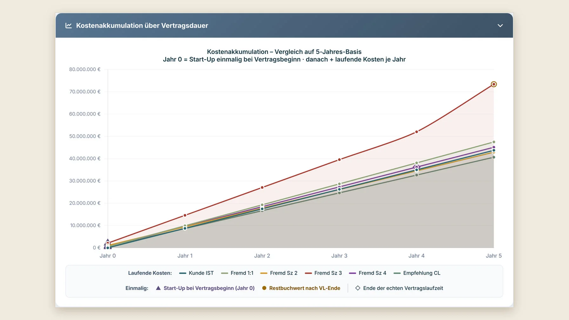Select the Fremd Sz 3 point at Jahr 4

[x=417, y=132]
